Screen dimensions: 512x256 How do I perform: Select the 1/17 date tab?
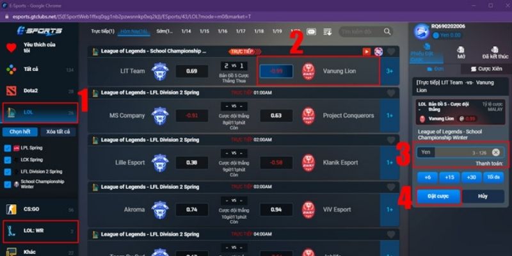[x=241, y=31]
